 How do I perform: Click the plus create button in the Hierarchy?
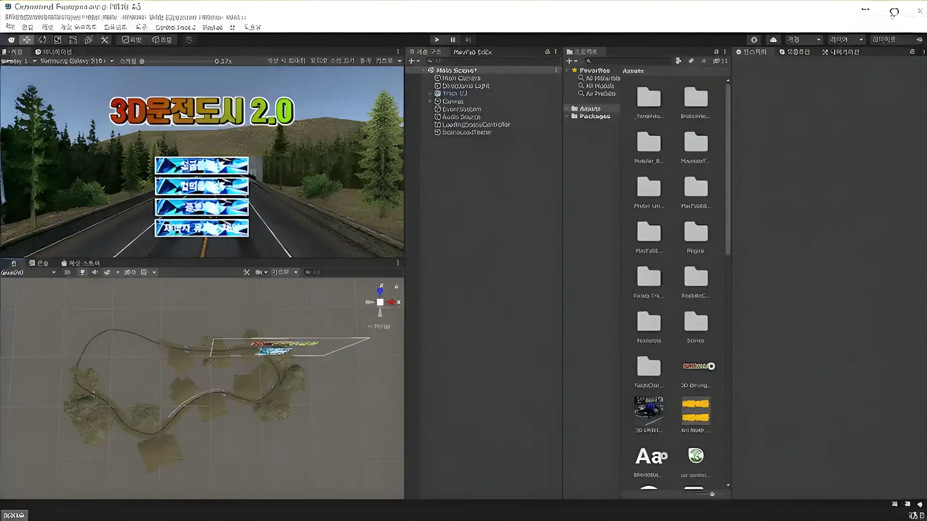pyautogui.click(x=414, y=61)
